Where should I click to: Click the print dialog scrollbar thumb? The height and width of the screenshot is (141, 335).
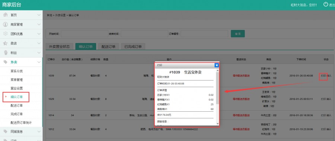[217, 88]
